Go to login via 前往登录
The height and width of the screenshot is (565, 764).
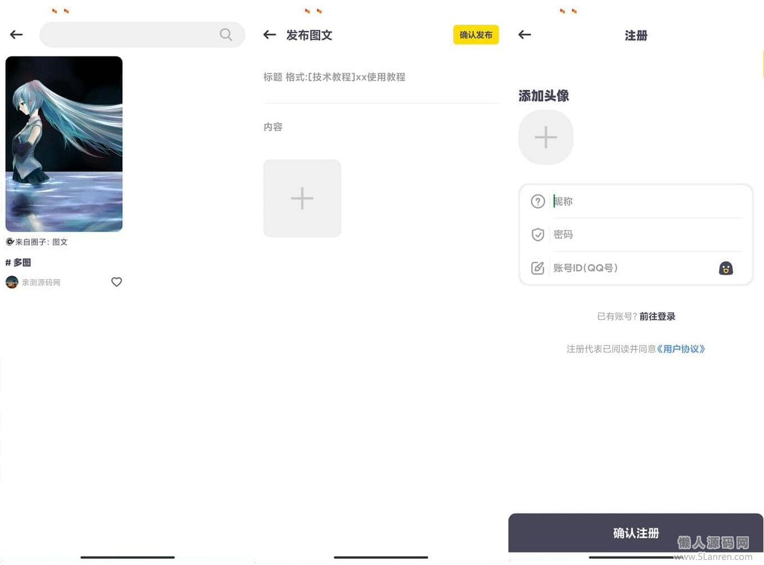click(x=657, y=317)
